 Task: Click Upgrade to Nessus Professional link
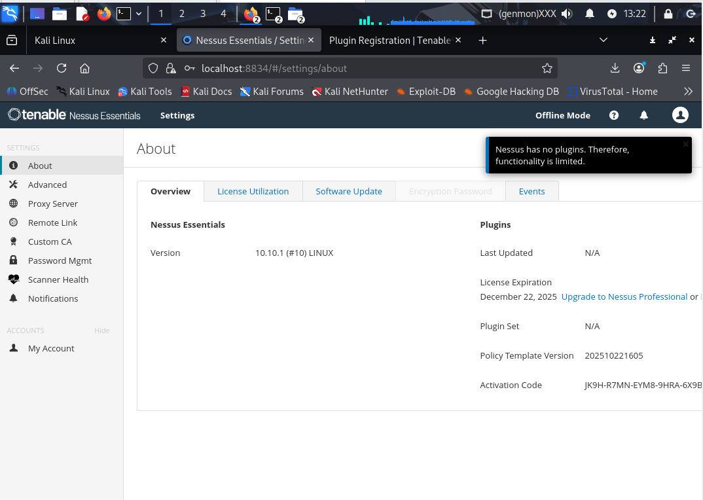pyautogui.click(x=624, y=297)
